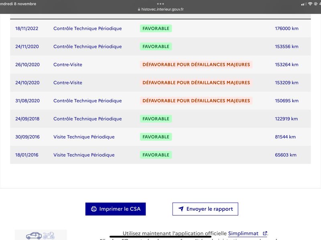Click the FAVORABLE badge for 24/09/2018
Image resolution: width=321 pixels, height=240 pixels.
point(156,119)
